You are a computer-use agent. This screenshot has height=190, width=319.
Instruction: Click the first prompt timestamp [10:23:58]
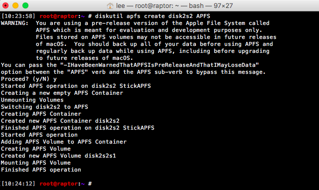[18, 16]
